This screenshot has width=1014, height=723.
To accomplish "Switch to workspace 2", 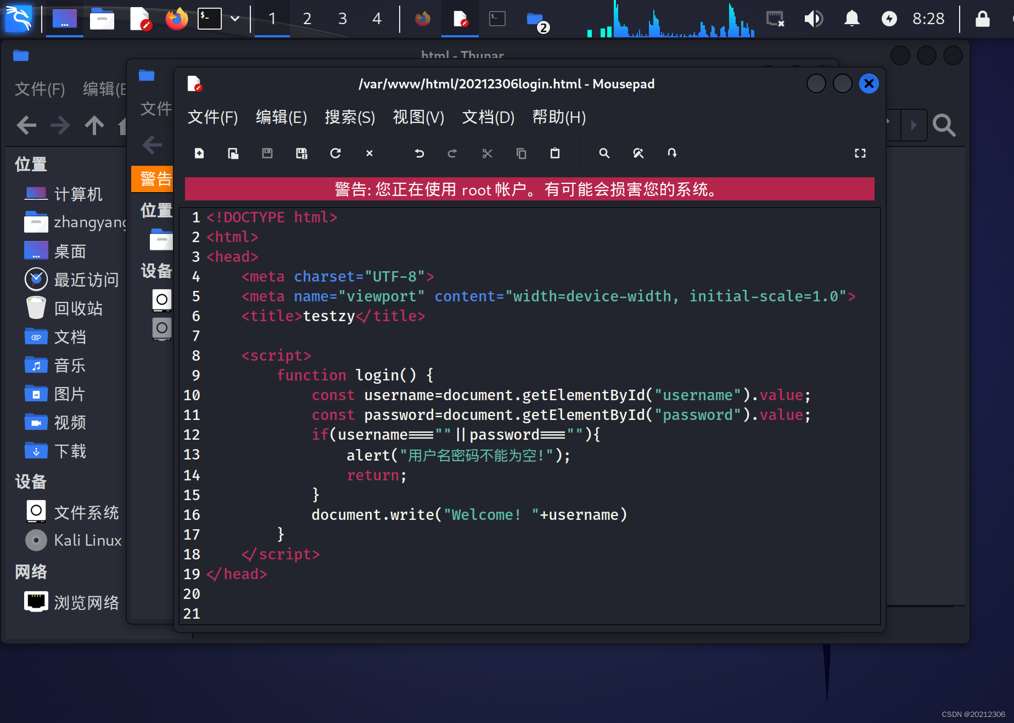I will (x=307, y=19).
